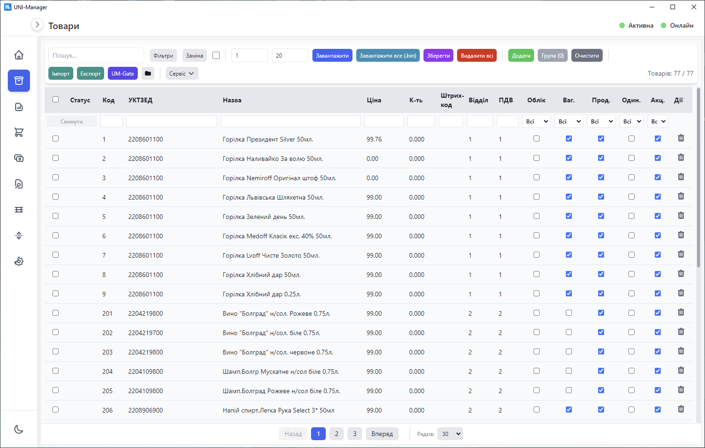Open the Облік filter dropdown
Screen dimensions: 705x448
[537, 121]
